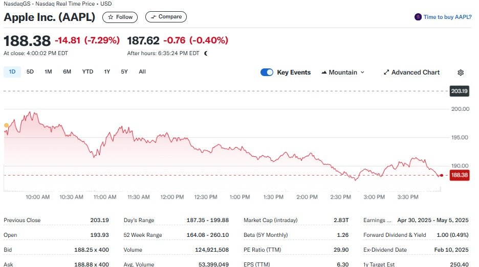Select the 1M time range
This screenshot has height=267, width=479.
(x=48, y=72)
